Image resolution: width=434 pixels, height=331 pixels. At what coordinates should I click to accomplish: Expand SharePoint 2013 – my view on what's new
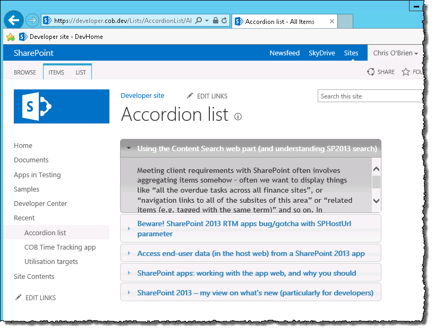click(x=129, y=293)
